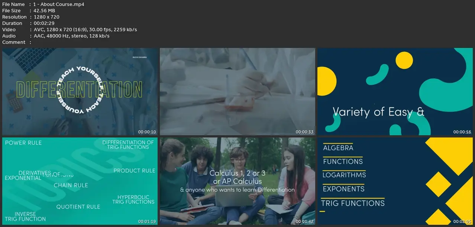Click the 'File Name' label
The height and width of the screenshot is (227, 475).
click(x=13, y=4)
